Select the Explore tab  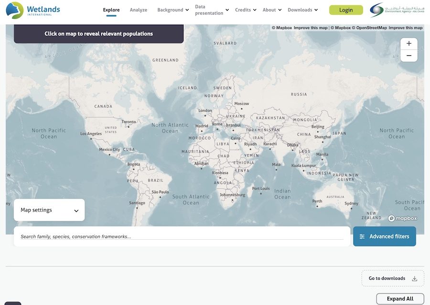point(111,10)
